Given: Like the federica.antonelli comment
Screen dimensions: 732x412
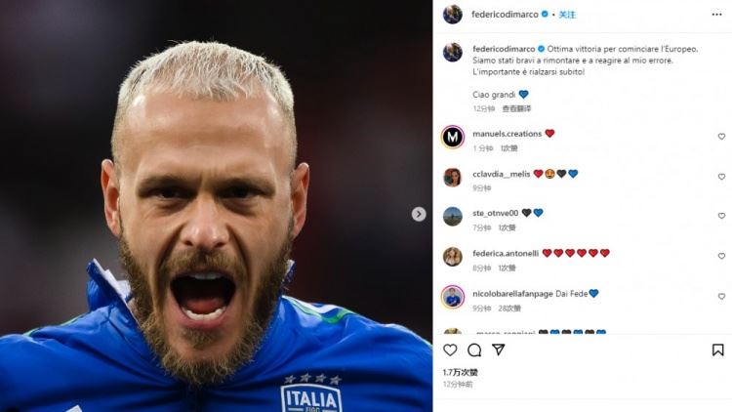Looking at the screenshot, I should (721, 256).
